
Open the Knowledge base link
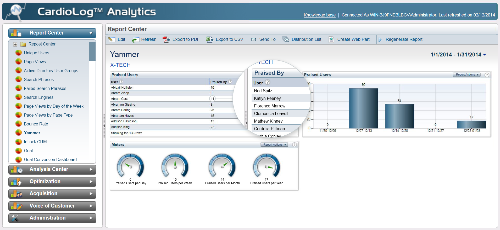pos(320,15)
